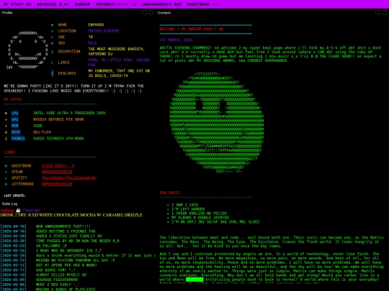Click the I'M LEFT HANDED bullet
The width and height of the screenshot is (389, 291).
pos(188,209)
